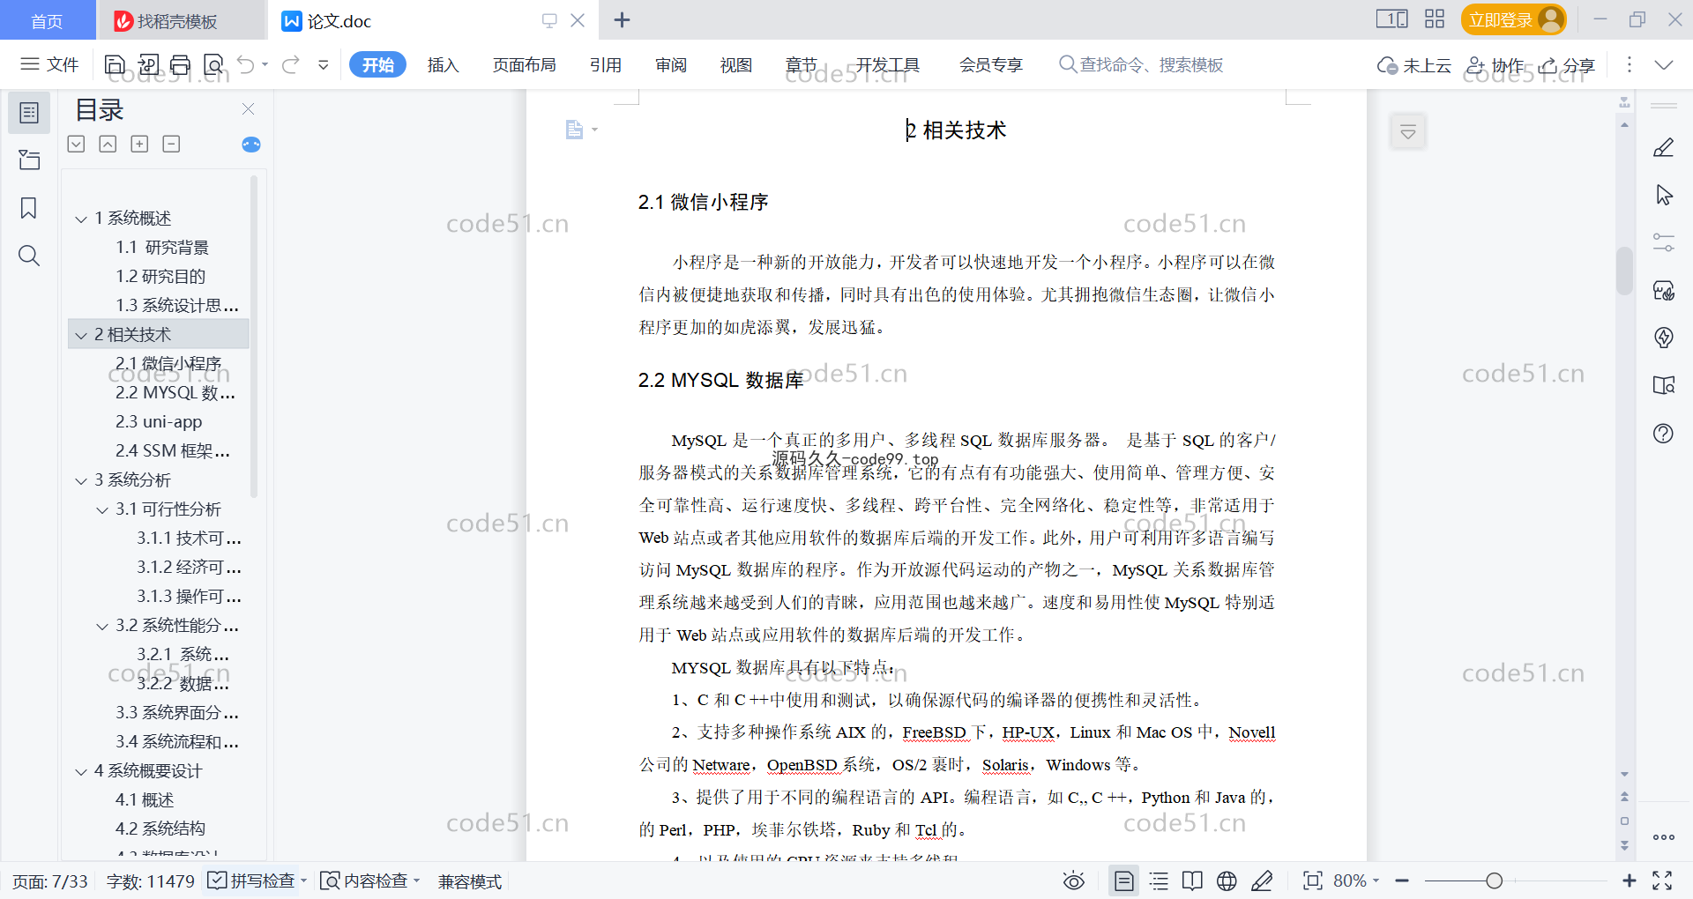Click the eye protection mode icon

click(1073, 880)
